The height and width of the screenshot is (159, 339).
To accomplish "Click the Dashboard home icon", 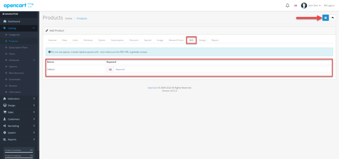I will (5, 21).
